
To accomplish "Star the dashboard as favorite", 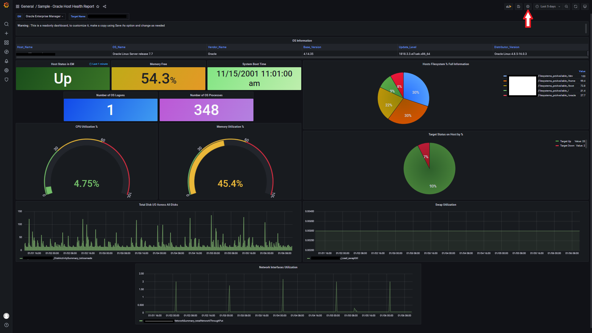I will pyautogui.click(x=98, y=6).
